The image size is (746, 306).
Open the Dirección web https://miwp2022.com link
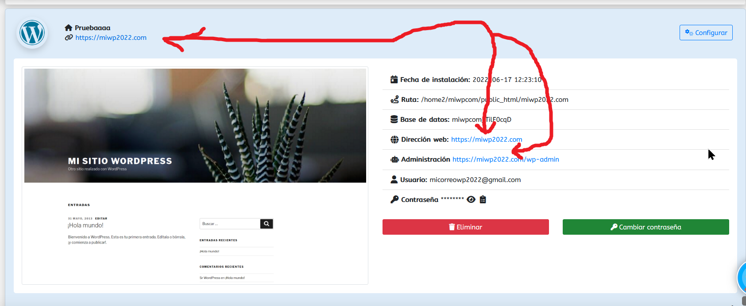pyautogui.click(x=487, y=139)
